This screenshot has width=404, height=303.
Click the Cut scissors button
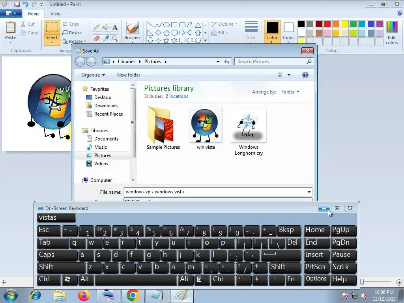click(x=28, y=24)
